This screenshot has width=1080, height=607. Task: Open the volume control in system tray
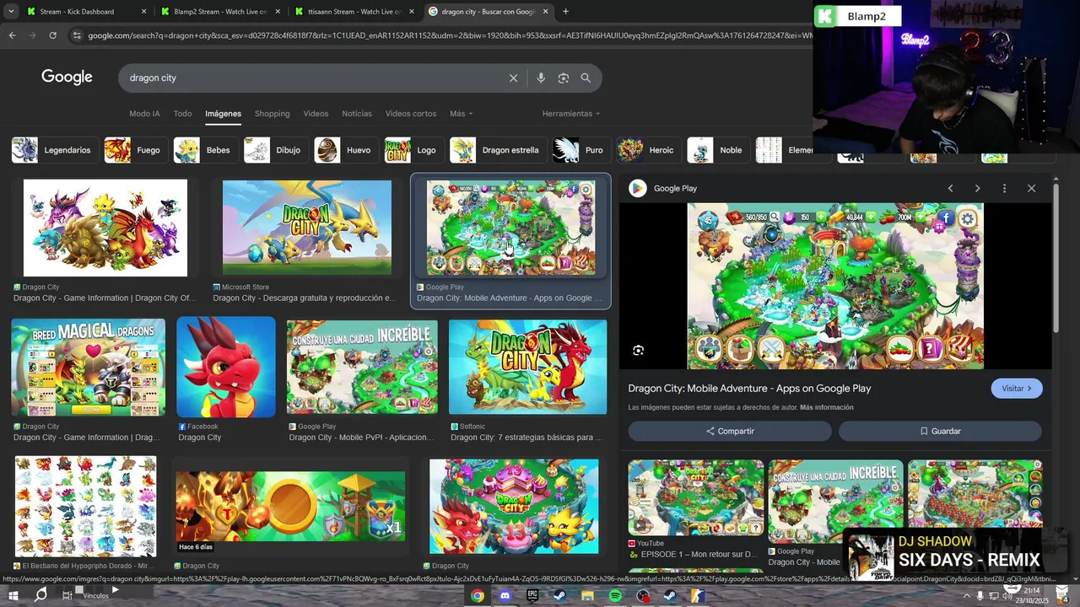[1007, 596]
